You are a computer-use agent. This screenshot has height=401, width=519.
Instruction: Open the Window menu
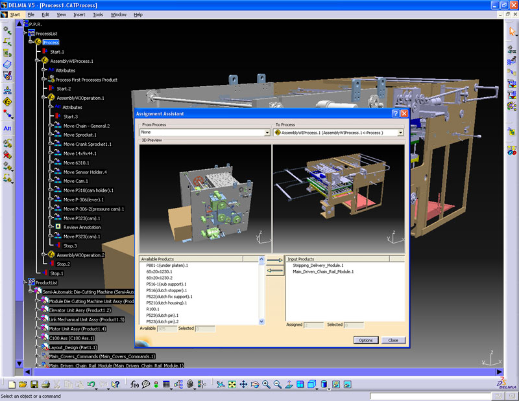point(119,14)
